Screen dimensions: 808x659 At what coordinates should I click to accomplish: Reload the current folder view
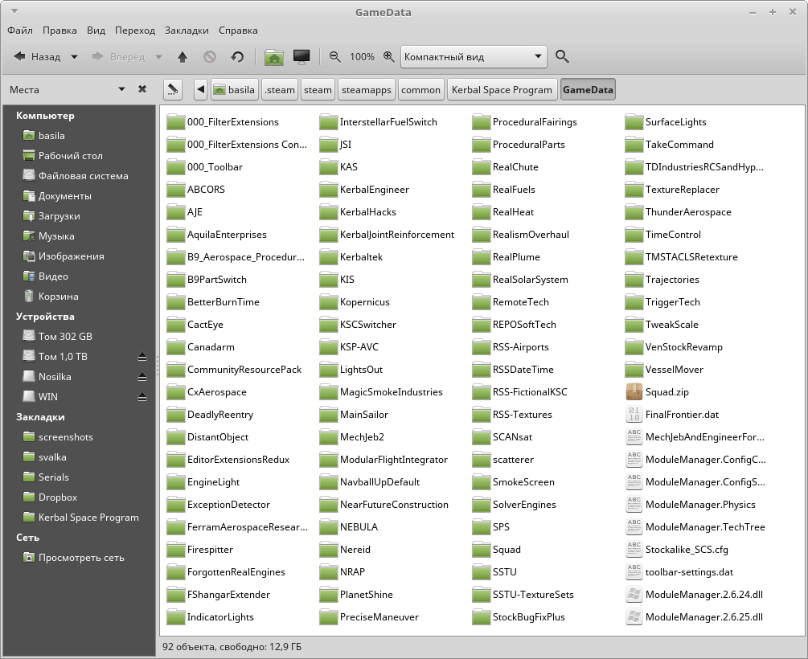[237, 57]
